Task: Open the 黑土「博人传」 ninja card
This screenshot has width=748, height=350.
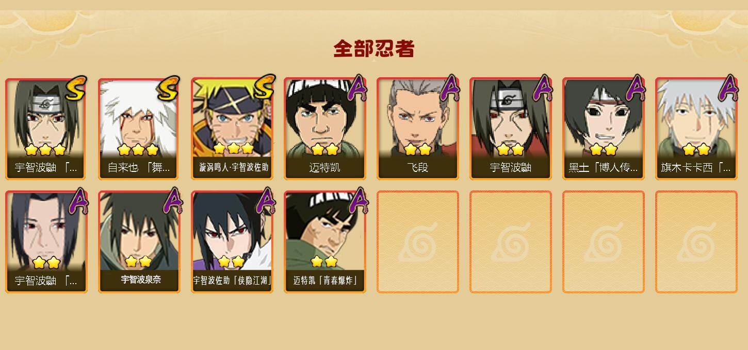Action: point(604,129)
